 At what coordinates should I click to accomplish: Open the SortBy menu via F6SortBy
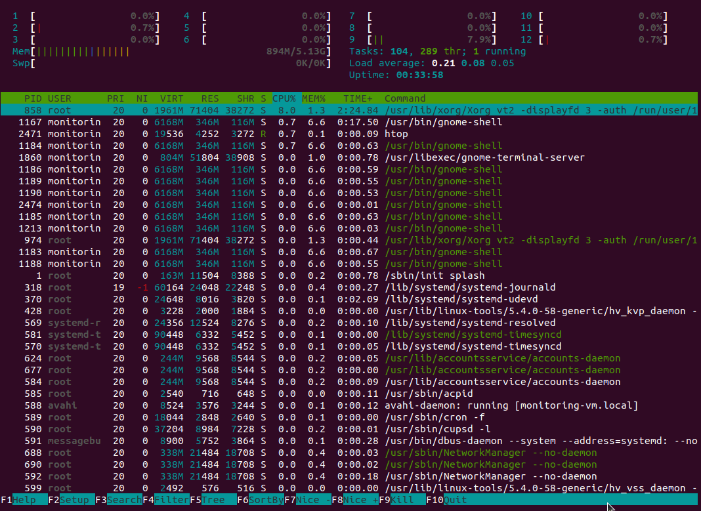pyautogui.click(x=259, y=500)
